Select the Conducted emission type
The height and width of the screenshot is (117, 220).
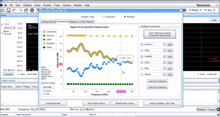103,17
